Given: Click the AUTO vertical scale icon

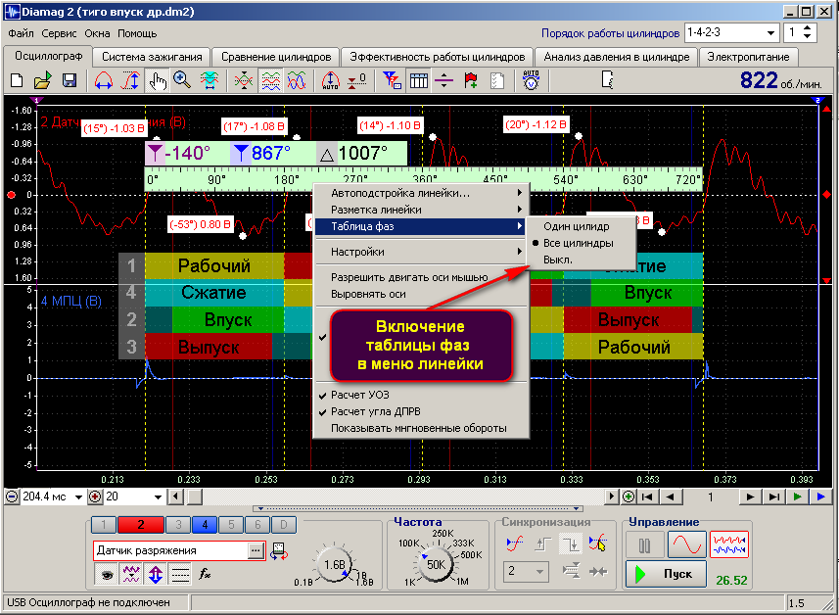Looking at the screenshot, I should pyautogui.click(x=330, y=81).
